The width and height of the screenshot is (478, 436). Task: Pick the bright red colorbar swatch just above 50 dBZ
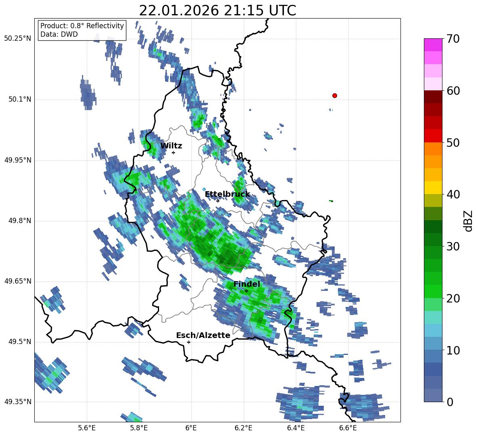click(433, 136)
